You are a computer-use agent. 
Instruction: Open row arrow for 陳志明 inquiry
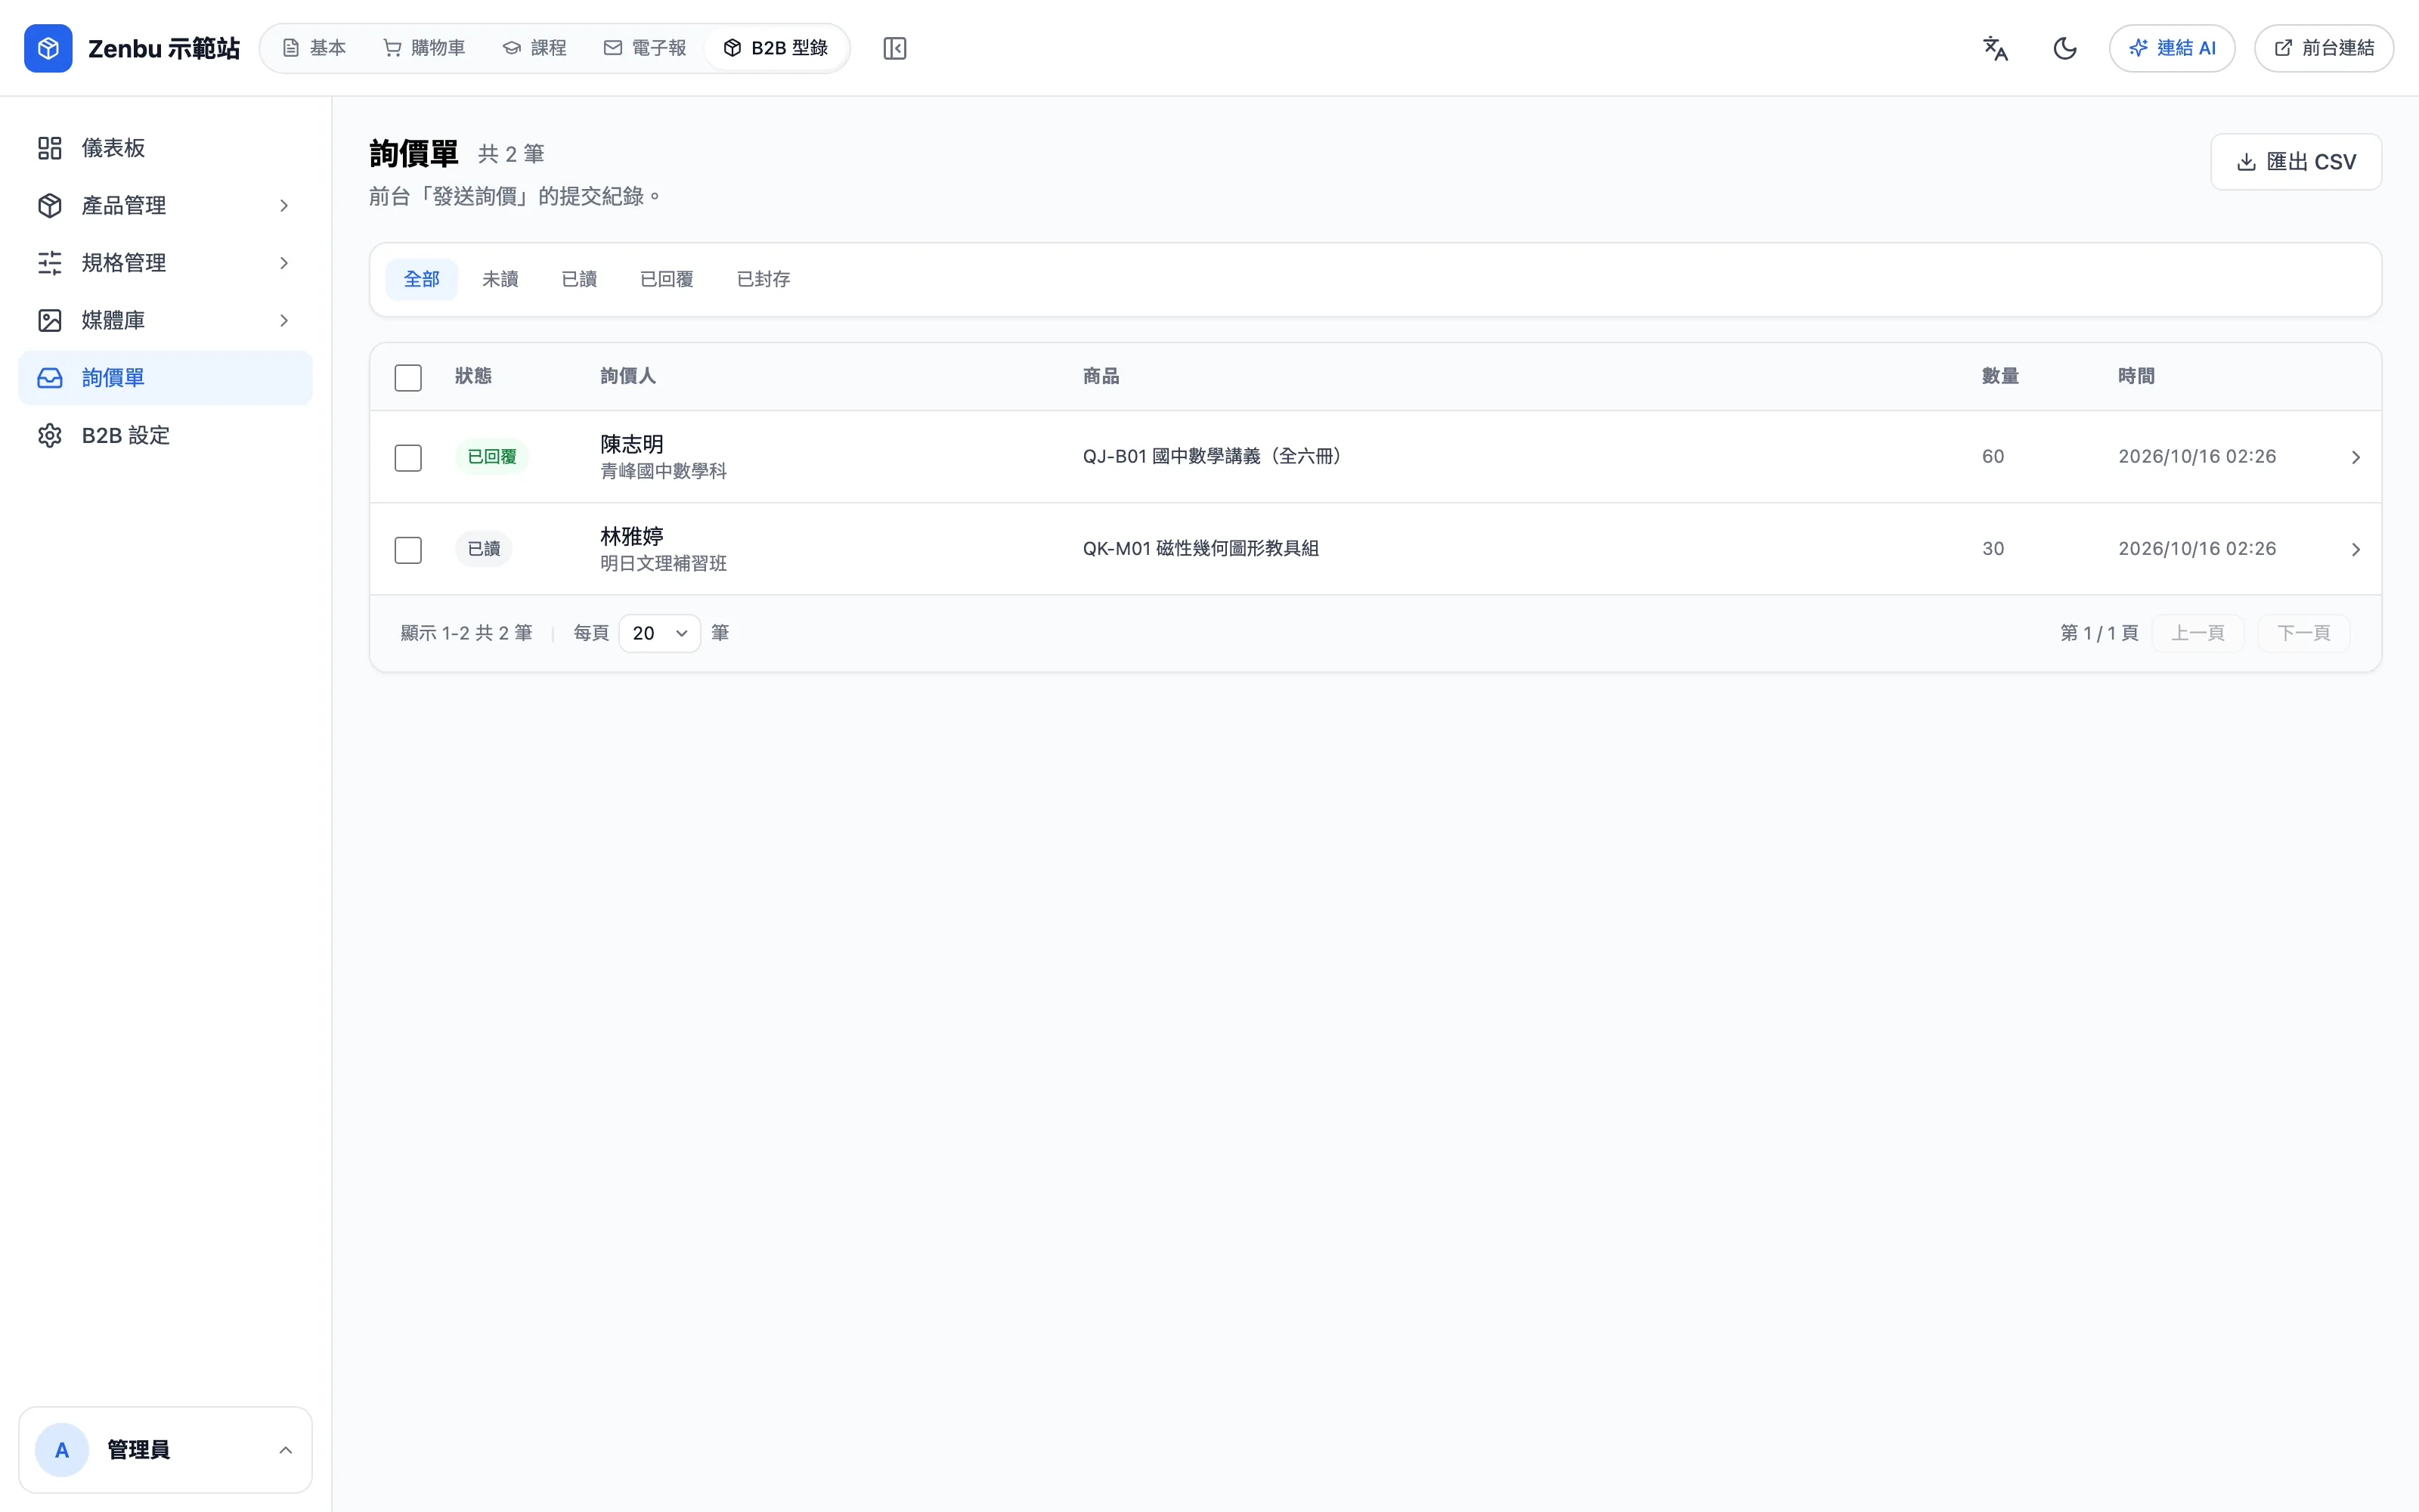point(2355,457)
